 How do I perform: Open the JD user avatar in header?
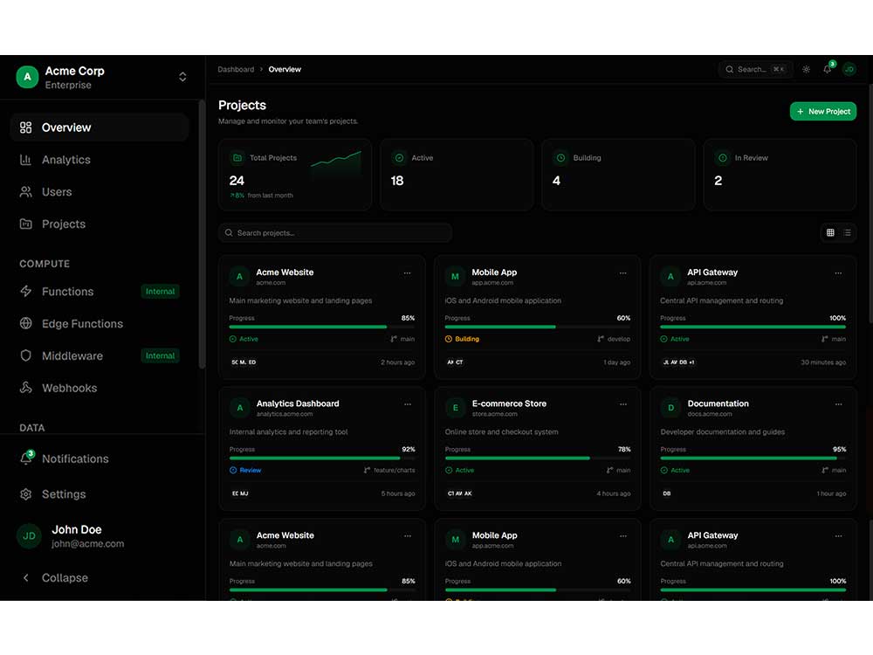click(849, 69)
